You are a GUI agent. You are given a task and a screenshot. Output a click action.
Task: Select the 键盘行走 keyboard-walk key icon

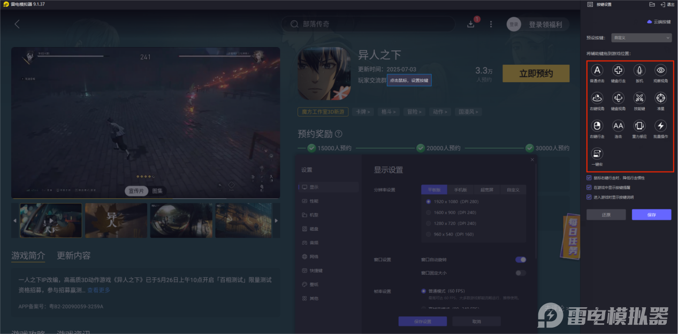click(x=618, y=70)
